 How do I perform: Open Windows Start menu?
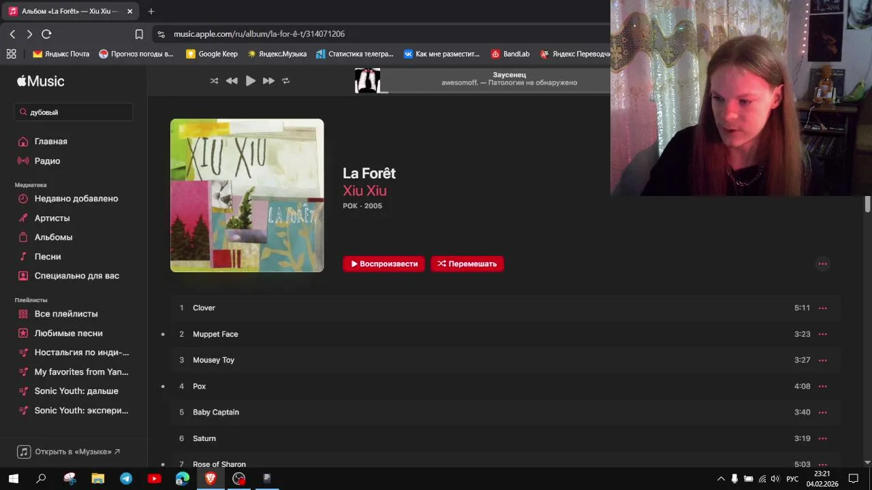(13, 478)
